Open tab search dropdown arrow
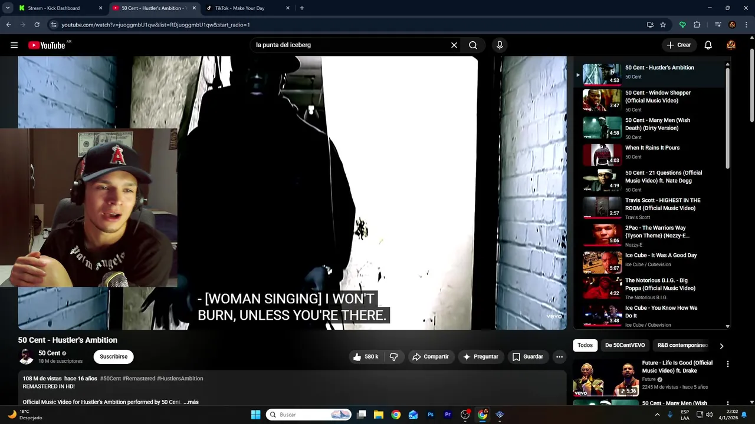Viewport: 755px width, 424px height. tap(8, 8)
